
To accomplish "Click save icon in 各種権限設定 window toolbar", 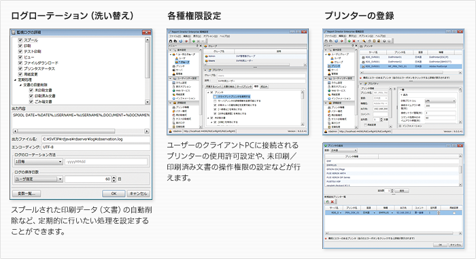I will coord(171,41).
